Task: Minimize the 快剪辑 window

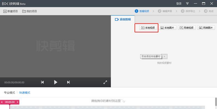Action: pos(195,4)
